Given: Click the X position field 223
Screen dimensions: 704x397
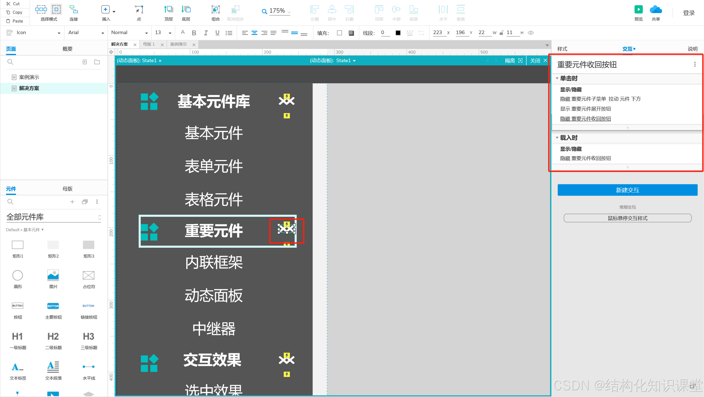Looking at the screenshot, I should tap(439, 32).
